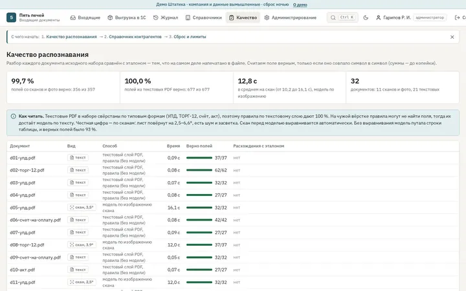The image size is (466, 291).
Task: Click progress bar showing 37/37 for d01
Action: coord(199,158)
